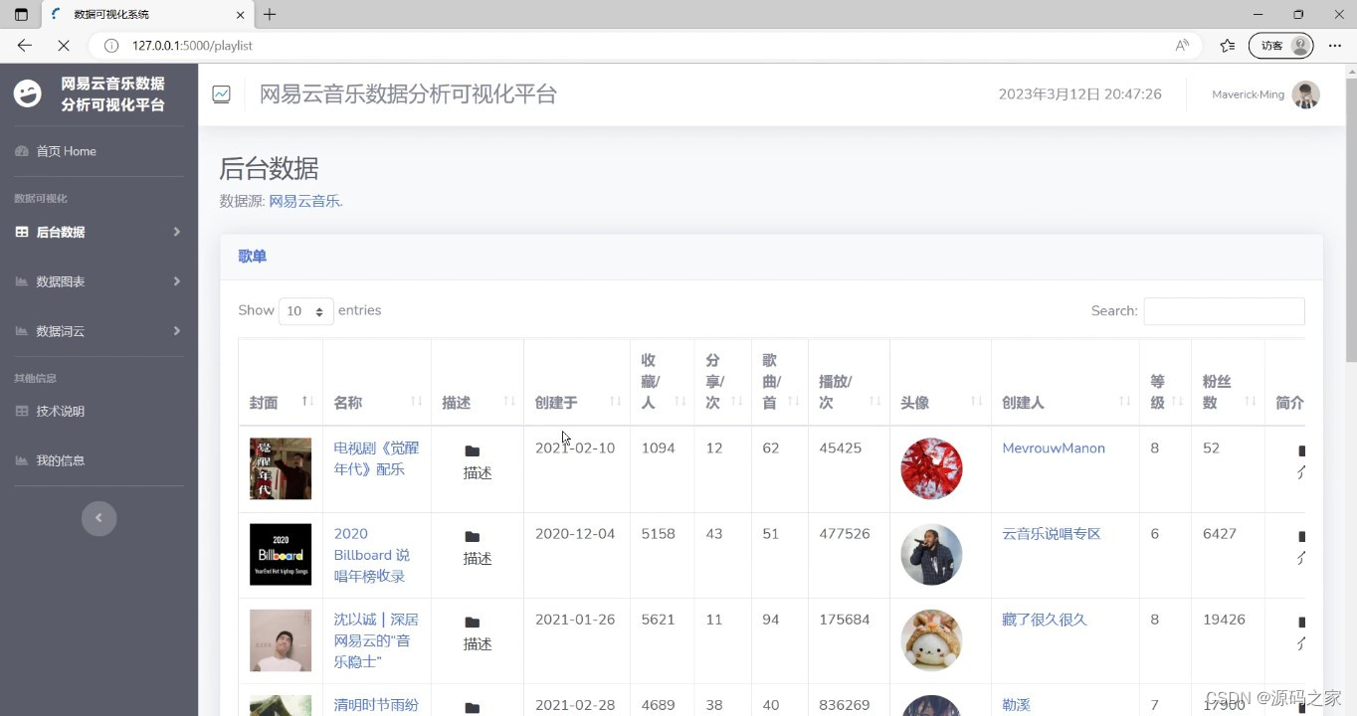Viewport: 1357px width, 716px height.
Task: Click the 沈以诚 playlist cover thumbnail
Action: point(281,639)
